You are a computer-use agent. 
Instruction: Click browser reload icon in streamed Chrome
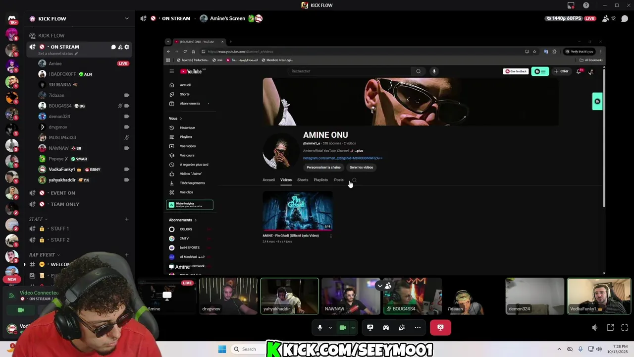pyautogui.click(x=185, y=52)
